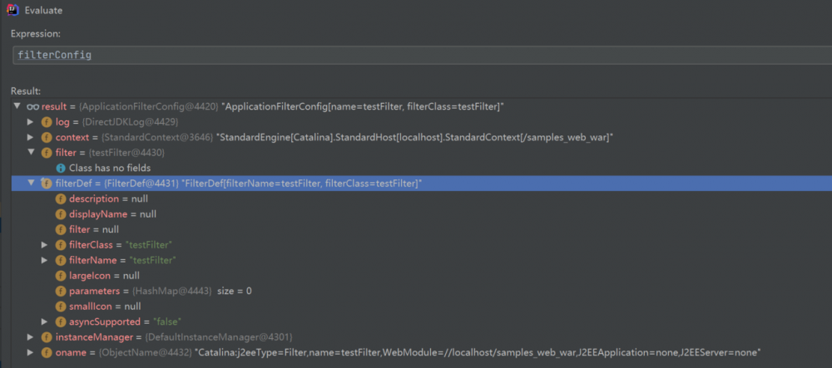The image size is (832, 368).
Task: Expand the instanceManager node arrow
Action: tap(31, 336)
